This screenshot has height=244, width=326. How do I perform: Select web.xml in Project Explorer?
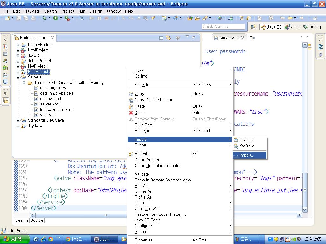(48, 115)
